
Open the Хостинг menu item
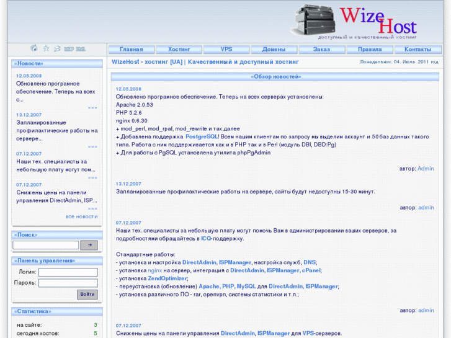pos(179,50)
